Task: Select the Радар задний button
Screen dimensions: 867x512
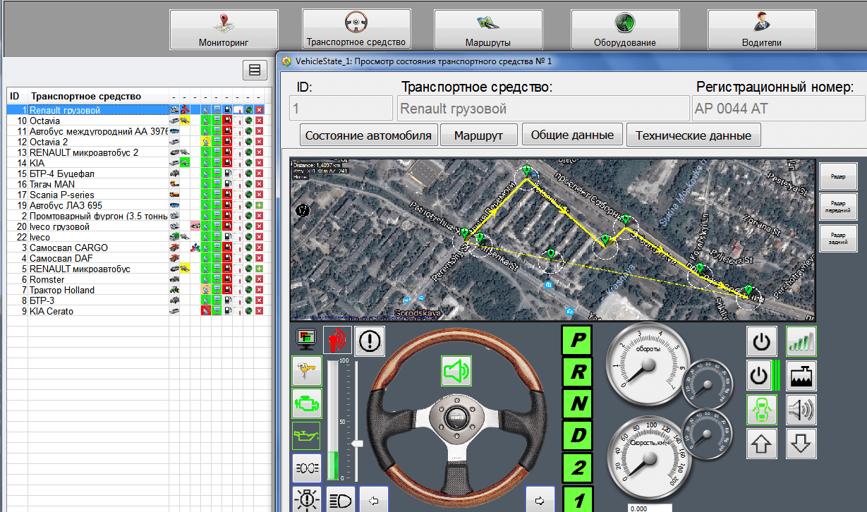Action: (838, 238)
